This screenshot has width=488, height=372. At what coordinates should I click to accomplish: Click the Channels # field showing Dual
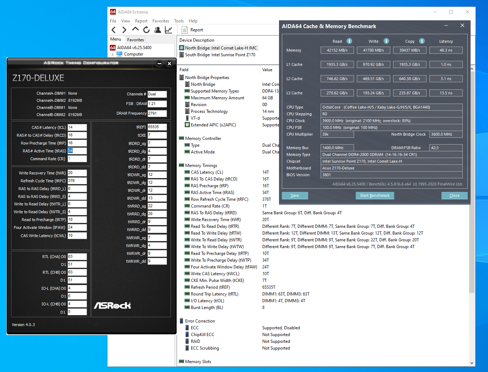click(157, 94)
